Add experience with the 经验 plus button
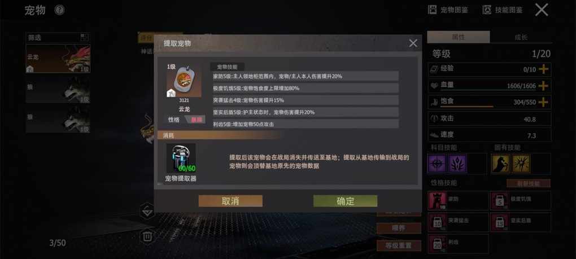576x259 pixels. [x=543, y=69]
